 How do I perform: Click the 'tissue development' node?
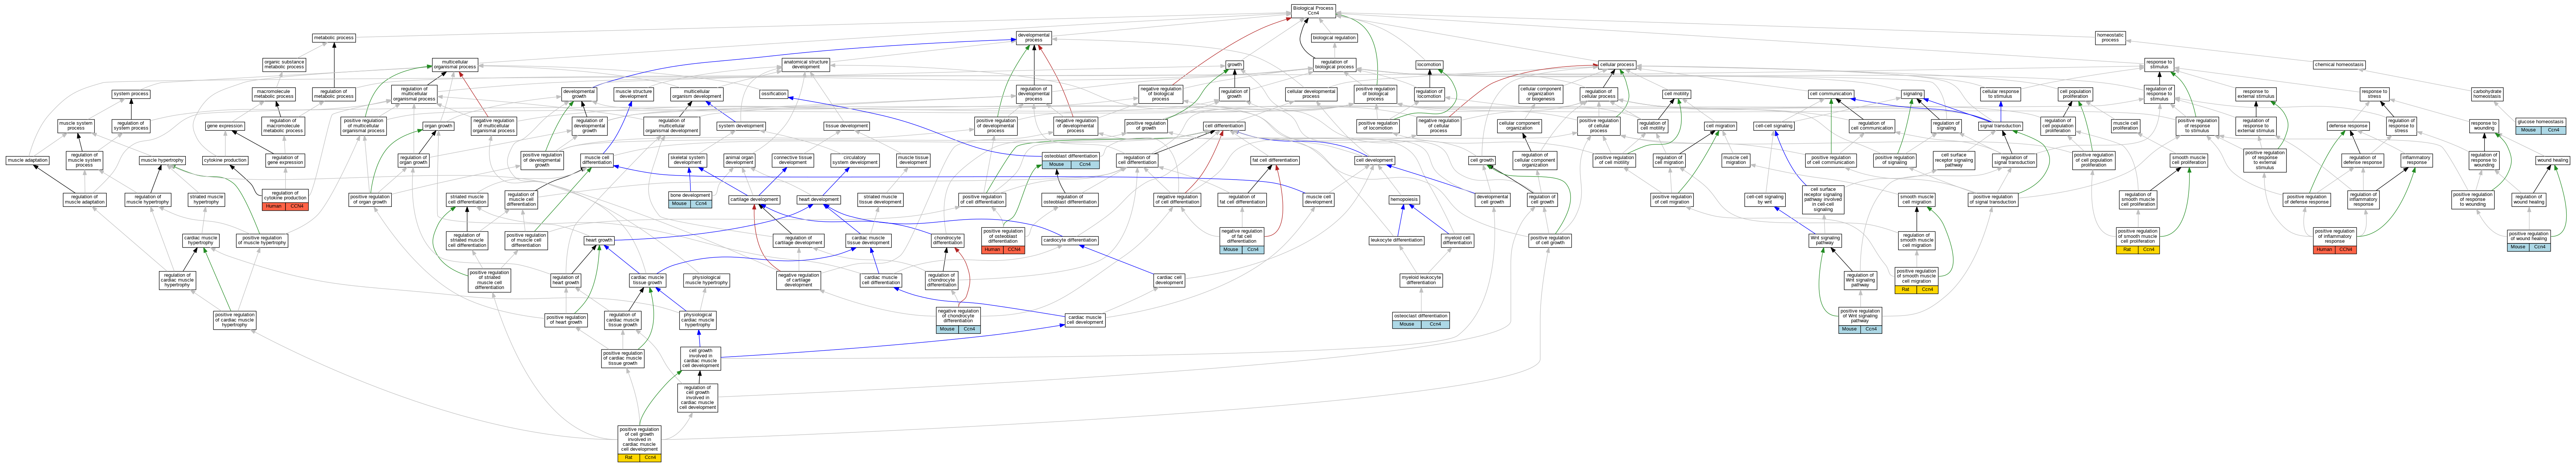pos(846,126)
